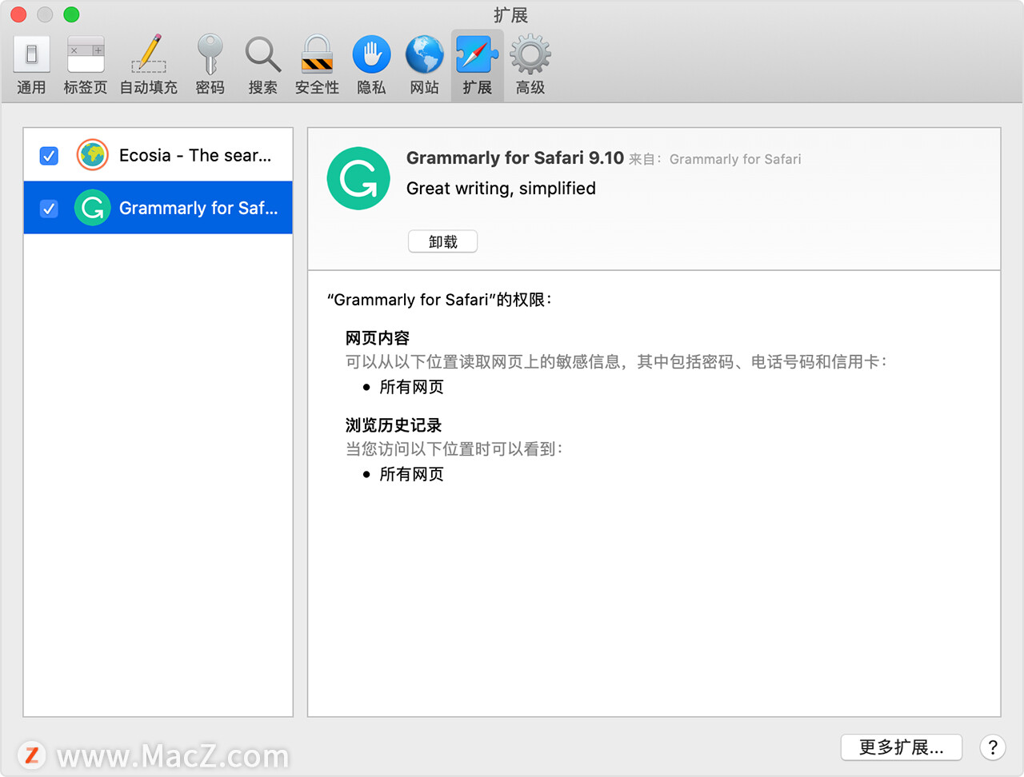1024x777 pixels.
Task: Click 所有网页 under 网页内容
Action: 411,387
